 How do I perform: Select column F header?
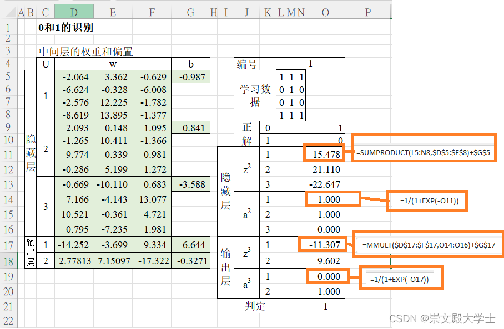tap(152, 12)
